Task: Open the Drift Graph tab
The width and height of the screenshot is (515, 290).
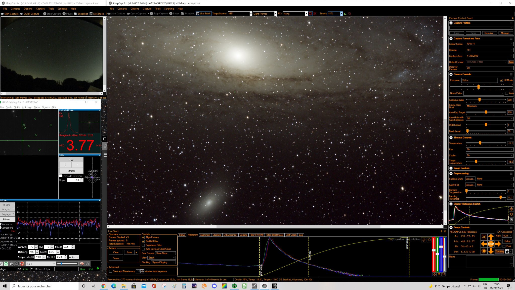Action: (291, 235)
